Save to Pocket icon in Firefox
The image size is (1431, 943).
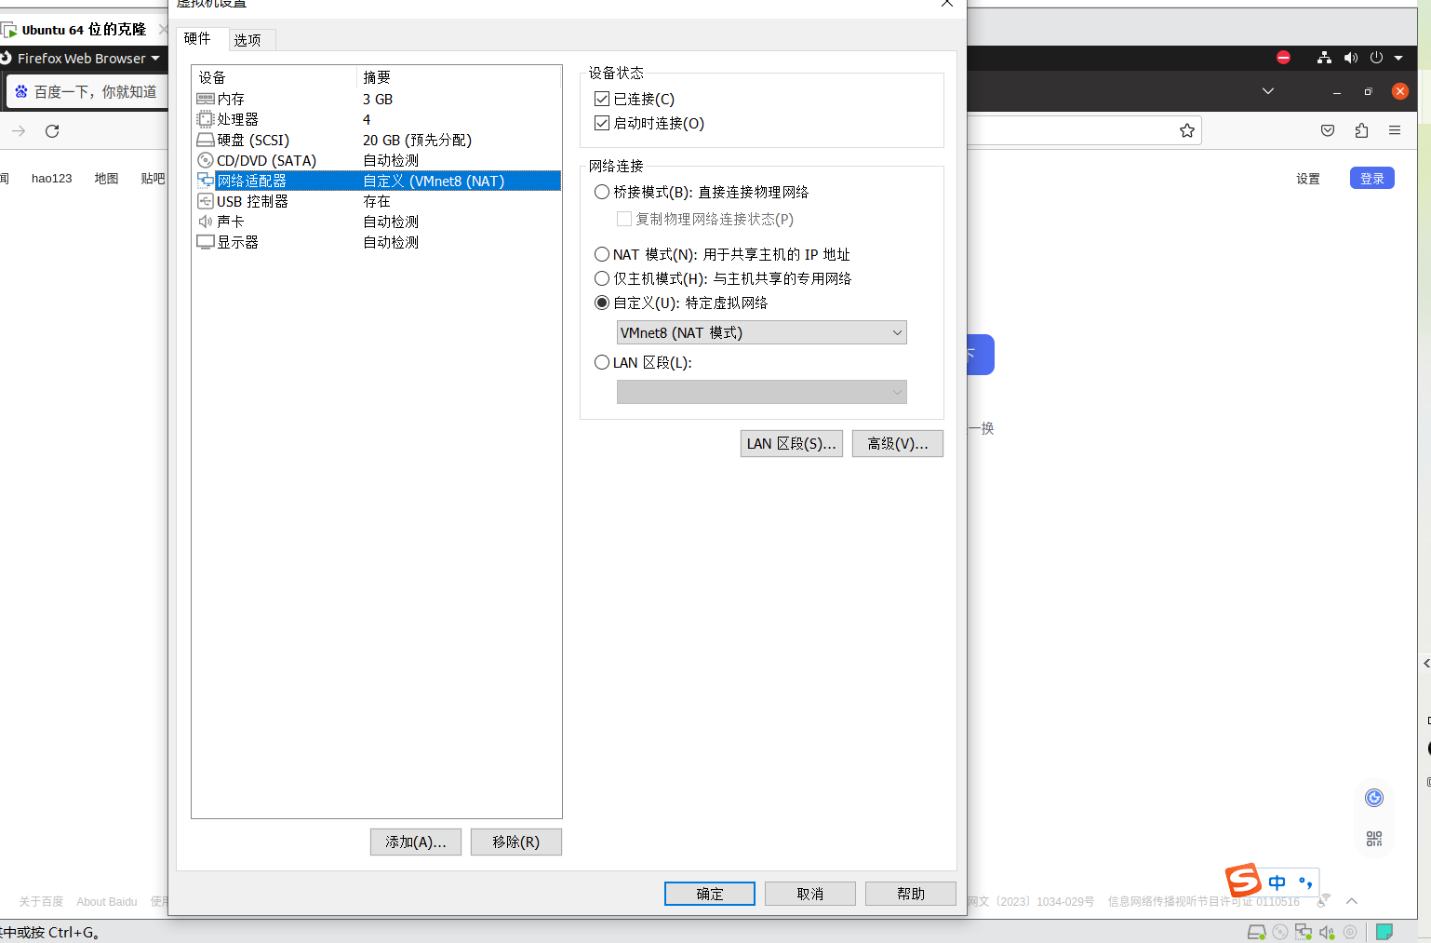coord(1328,130)
